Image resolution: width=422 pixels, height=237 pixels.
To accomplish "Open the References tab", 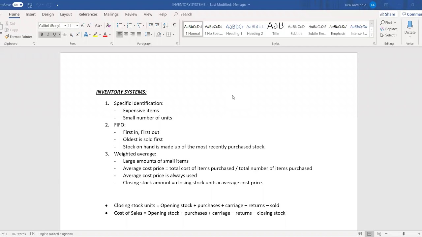I will tap(88, 14).
